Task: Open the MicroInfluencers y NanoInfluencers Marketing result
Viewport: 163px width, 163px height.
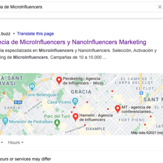Action: tap(73, 42)
